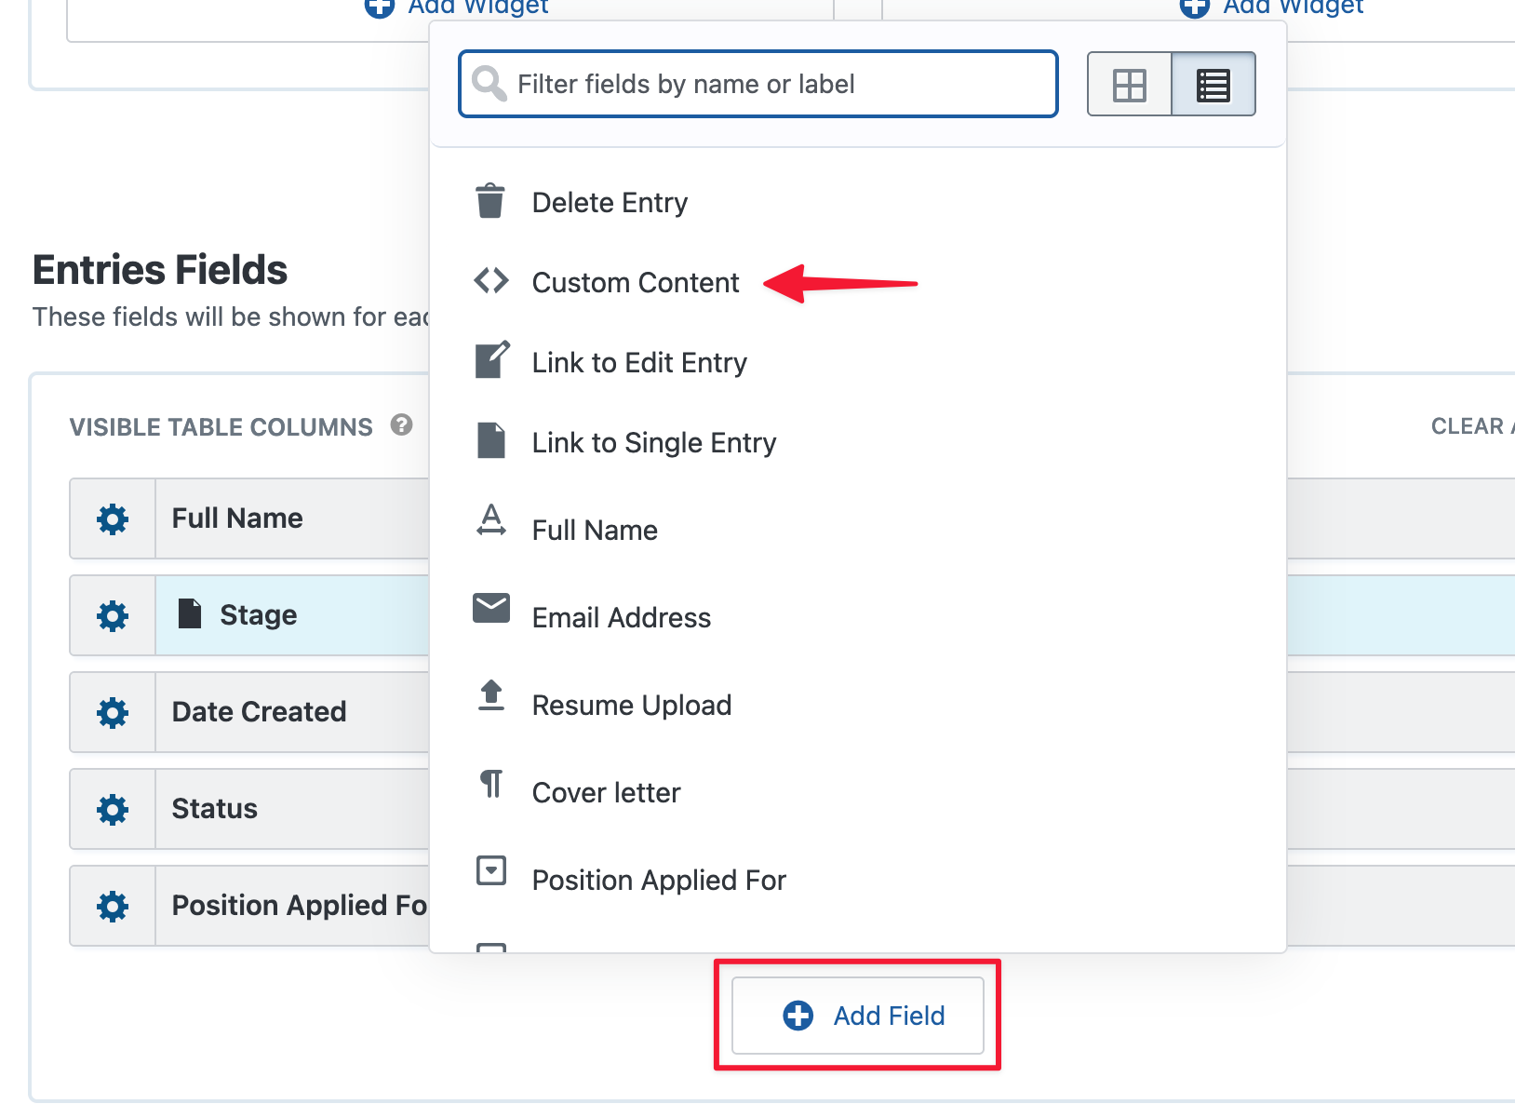Open settings gear for the Stage column

[x=112, y=615]
